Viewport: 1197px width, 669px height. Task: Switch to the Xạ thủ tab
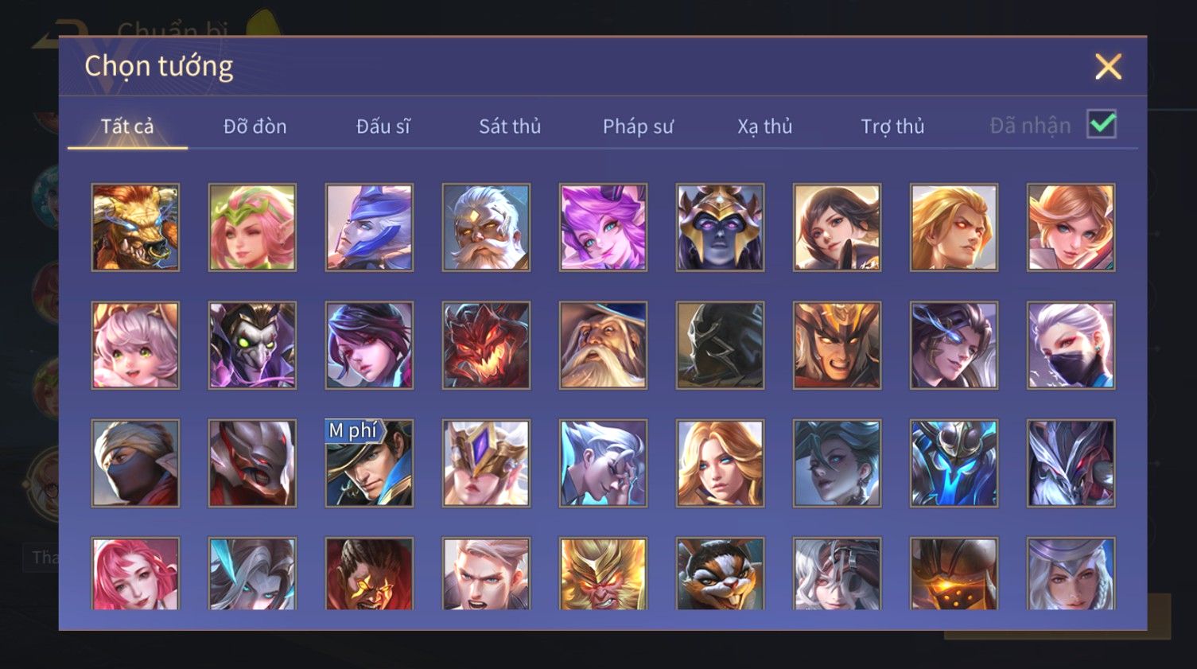[x=765, y=126]
